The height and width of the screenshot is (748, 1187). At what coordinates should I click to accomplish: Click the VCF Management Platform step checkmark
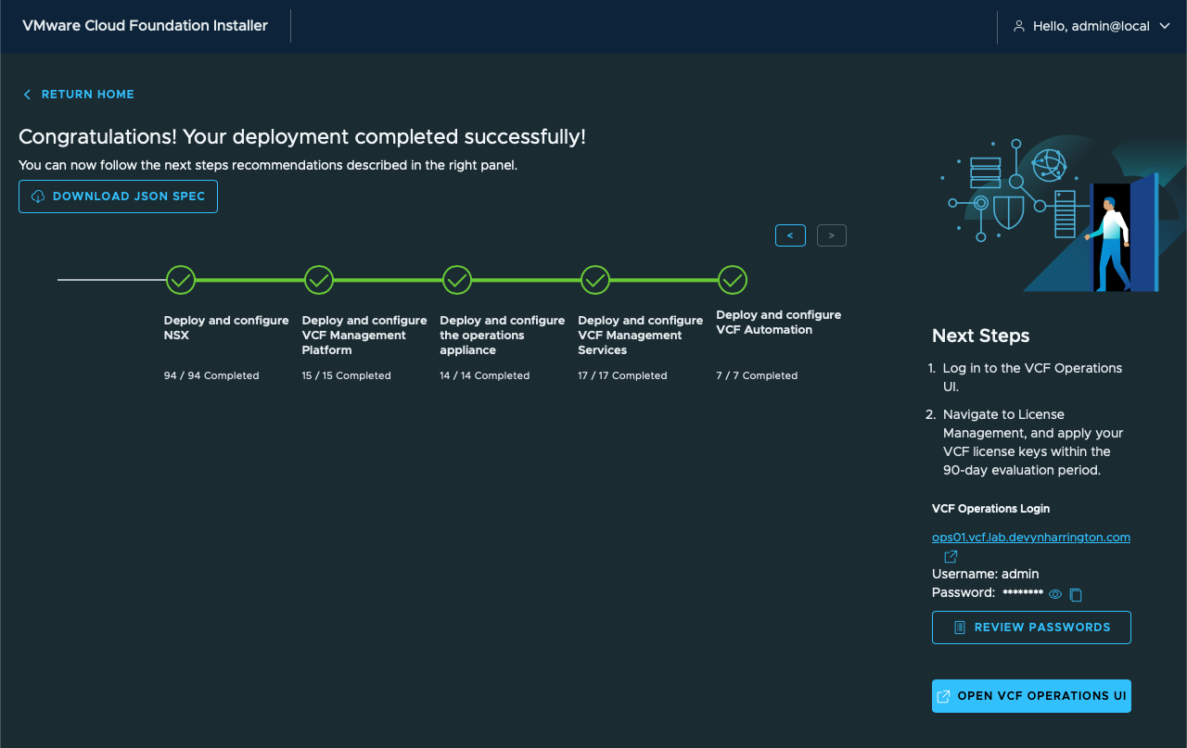pyautogui.click(x=319, y=279)
